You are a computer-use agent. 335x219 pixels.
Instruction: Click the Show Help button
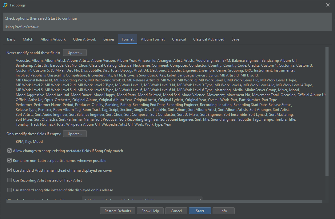150,211
